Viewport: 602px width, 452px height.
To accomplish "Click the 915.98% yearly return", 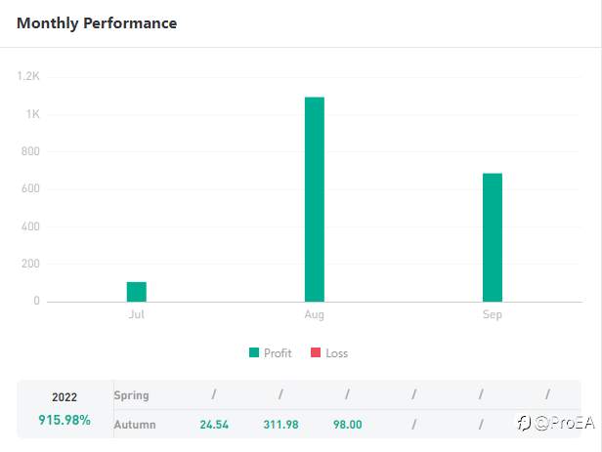I will click(x=64, y=420).
